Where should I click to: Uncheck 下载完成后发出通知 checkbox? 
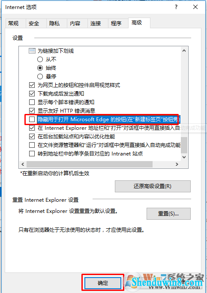click(x=32, y=94)
